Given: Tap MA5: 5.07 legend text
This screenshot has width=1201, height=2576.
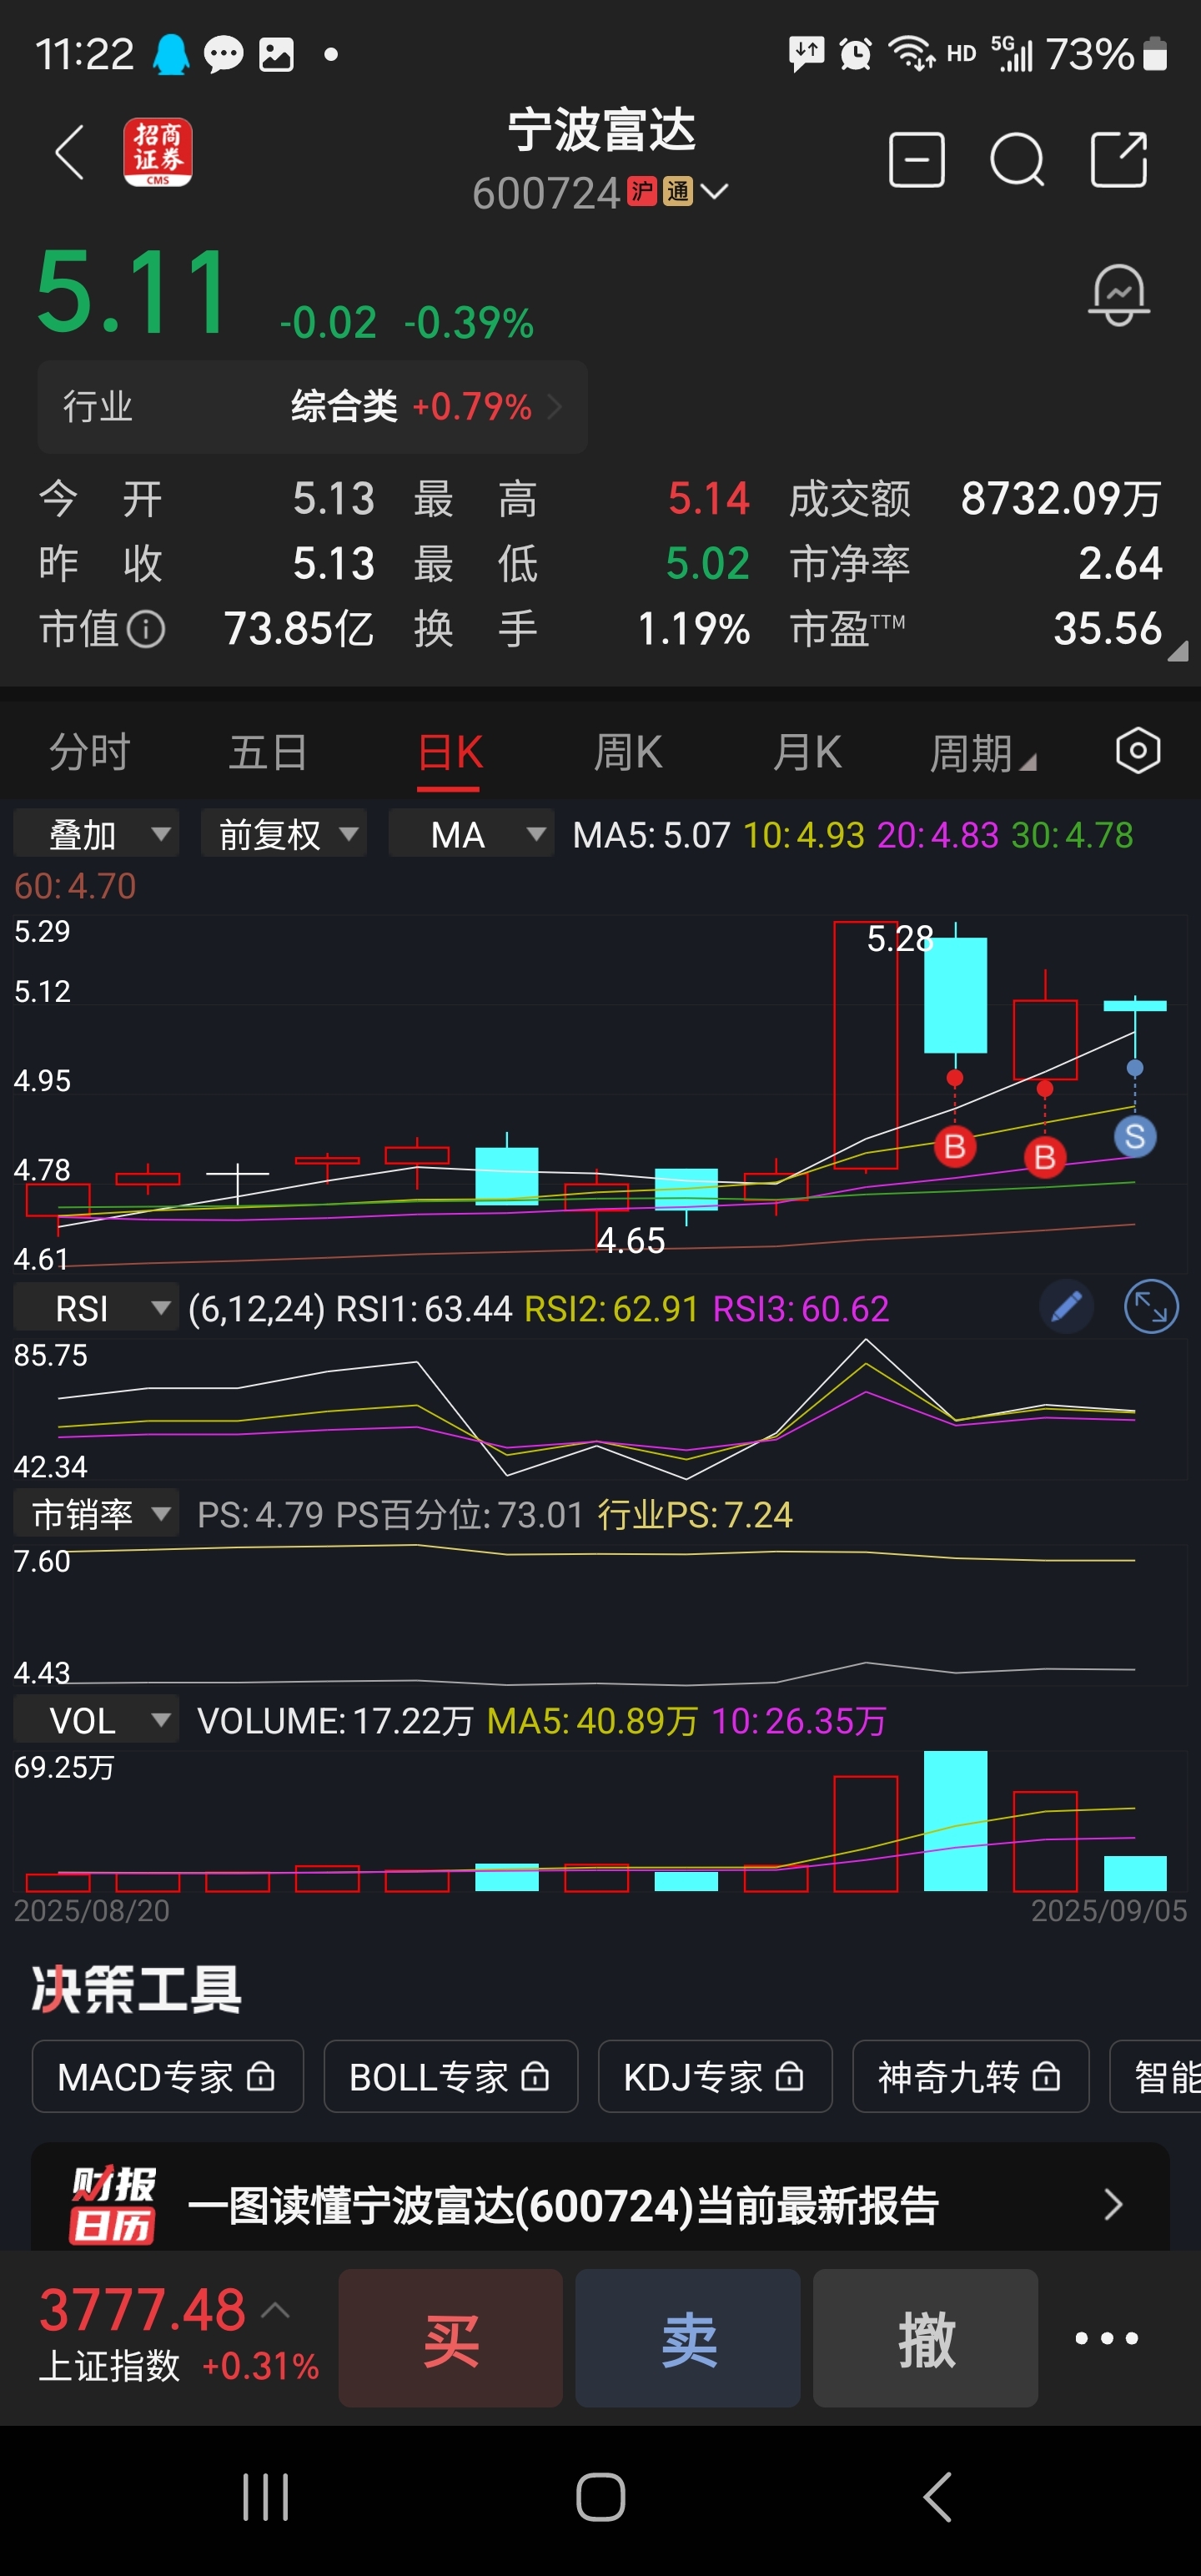Looking at the screenshot, I should pos(651,834).
